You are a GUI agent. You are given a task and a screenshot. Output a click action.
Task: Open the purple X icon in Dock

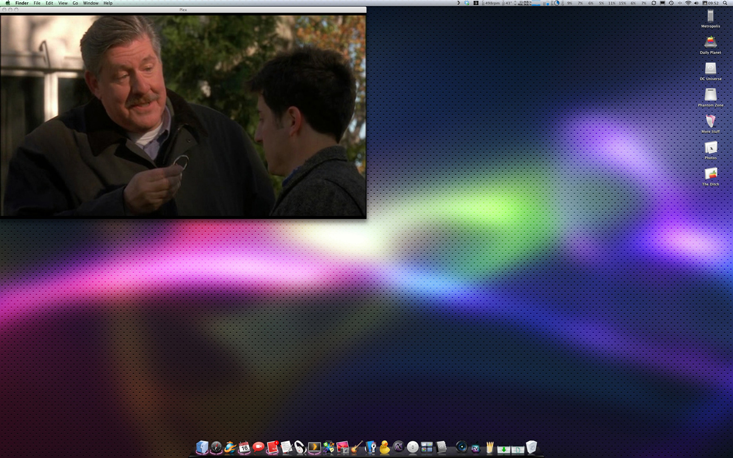click(399, 447)
